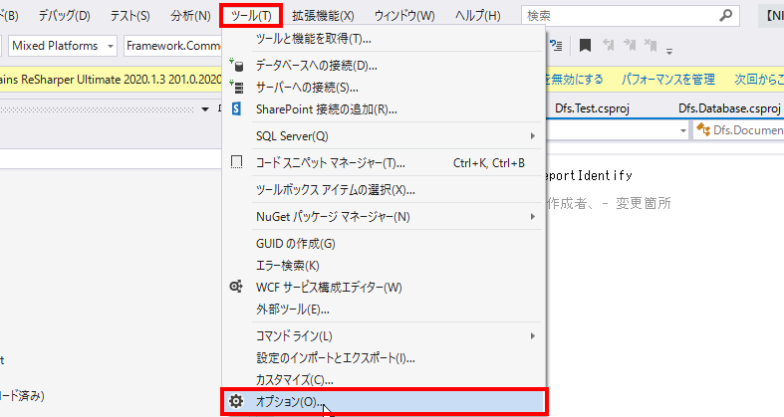Viewport: 784px width, 417px height.
Task: Open the ツール(T) menu
Action: (251, 16)
